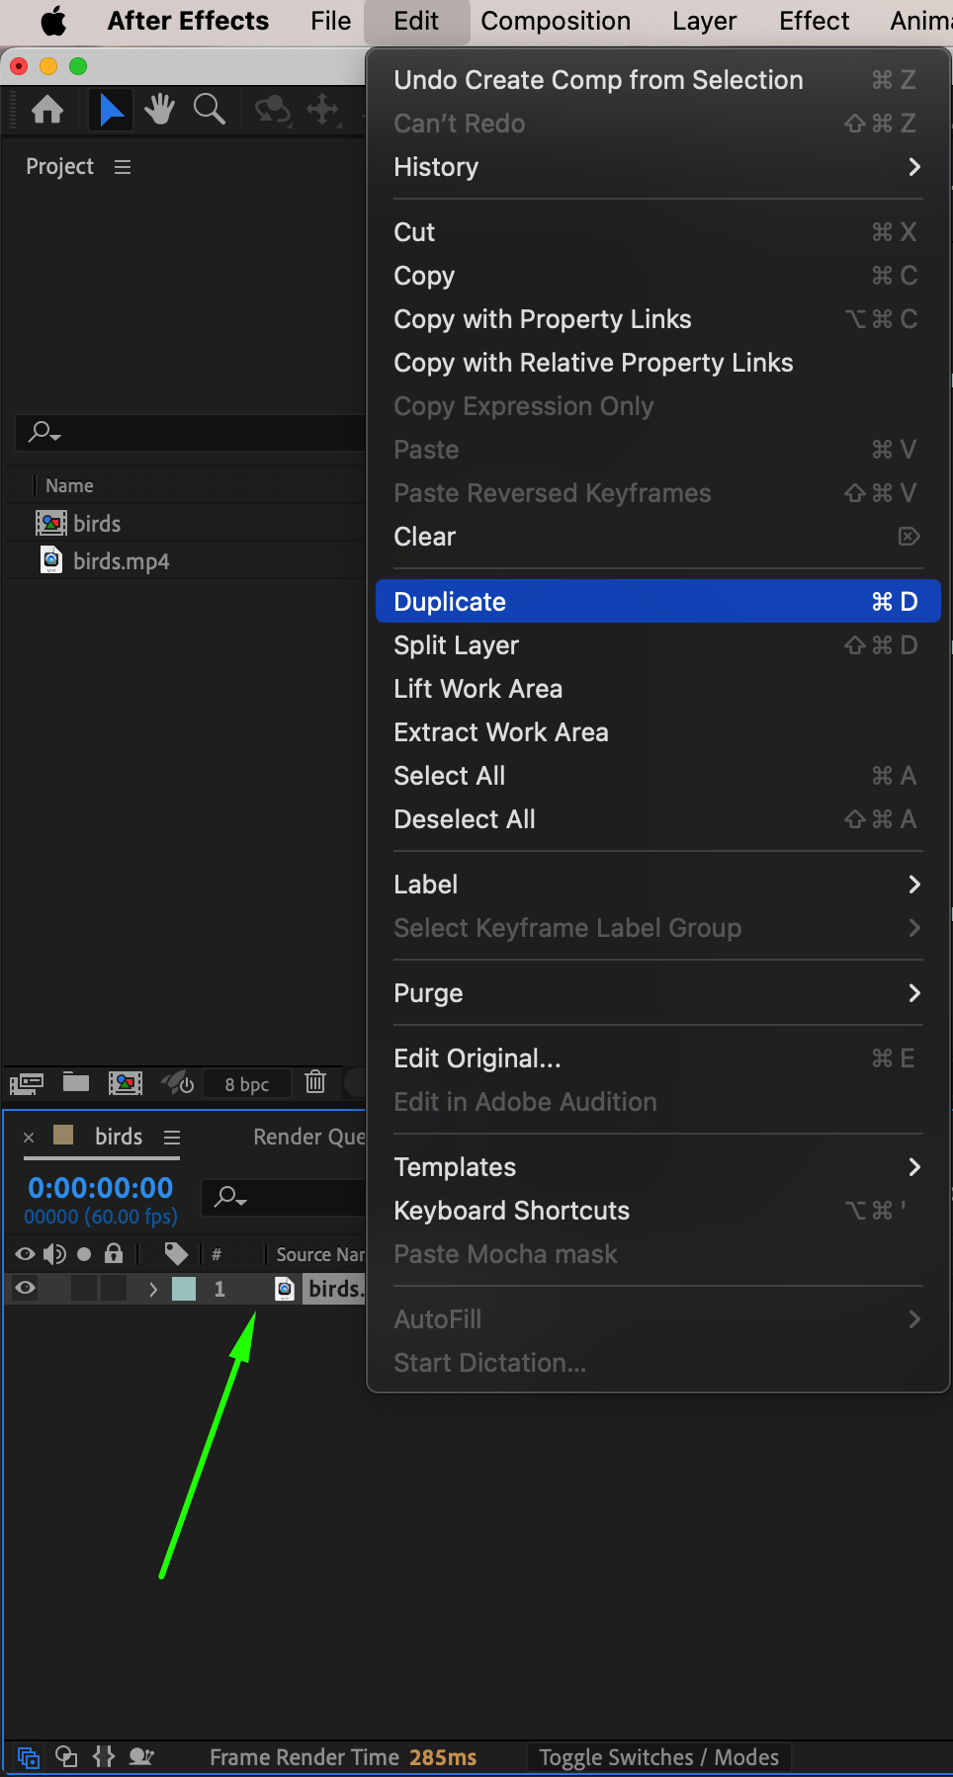Open Keyboard Shortcuts from Edit menu

click(657, 1211)
